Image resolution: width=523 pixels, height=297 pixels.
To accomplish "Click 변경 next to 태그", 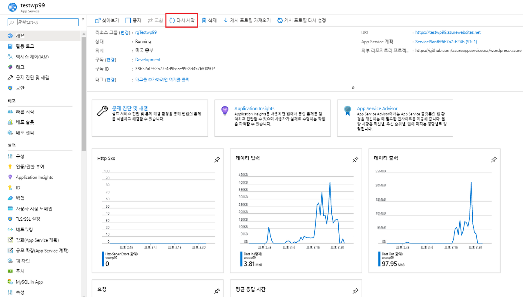I will [112, 80].
